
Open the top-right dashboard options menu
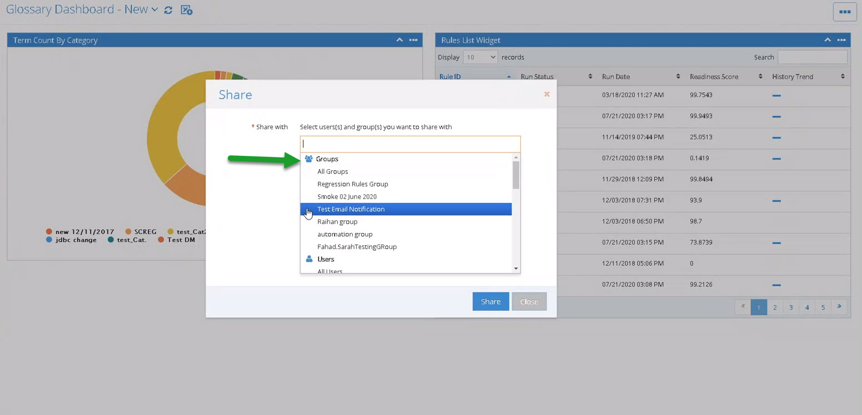click(844, 11)
